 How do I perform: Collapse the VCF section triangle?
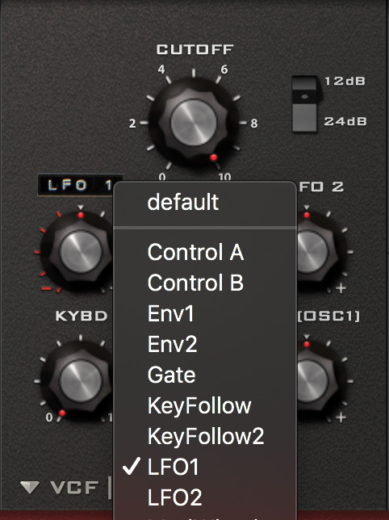point(30,487)
